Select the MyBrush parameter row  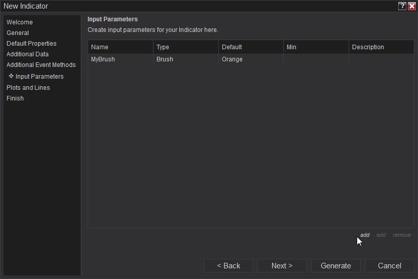point(103,59)
